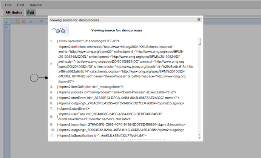Click the first blue window icon after the Delete X
Screen dimensions: 261x158
[31, 21]
